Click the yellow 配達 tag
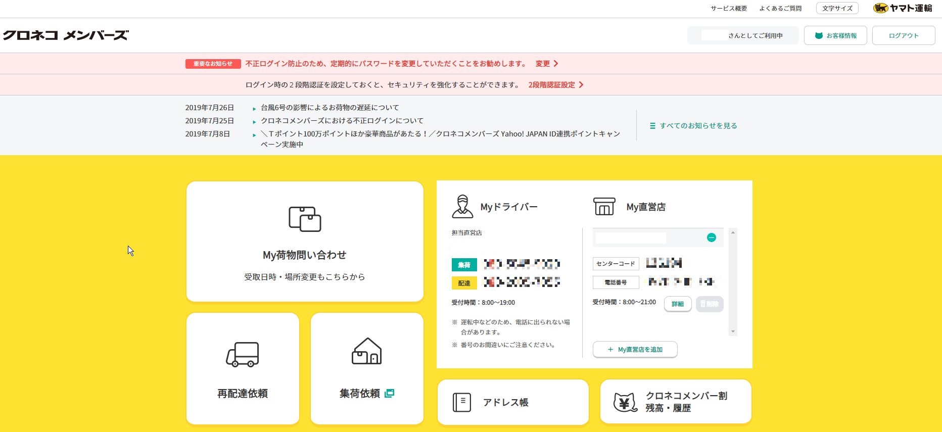942x432 pixels. point(464,283)
